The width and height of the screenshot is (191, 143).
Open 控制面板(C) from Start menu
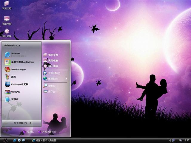(54, 73)
